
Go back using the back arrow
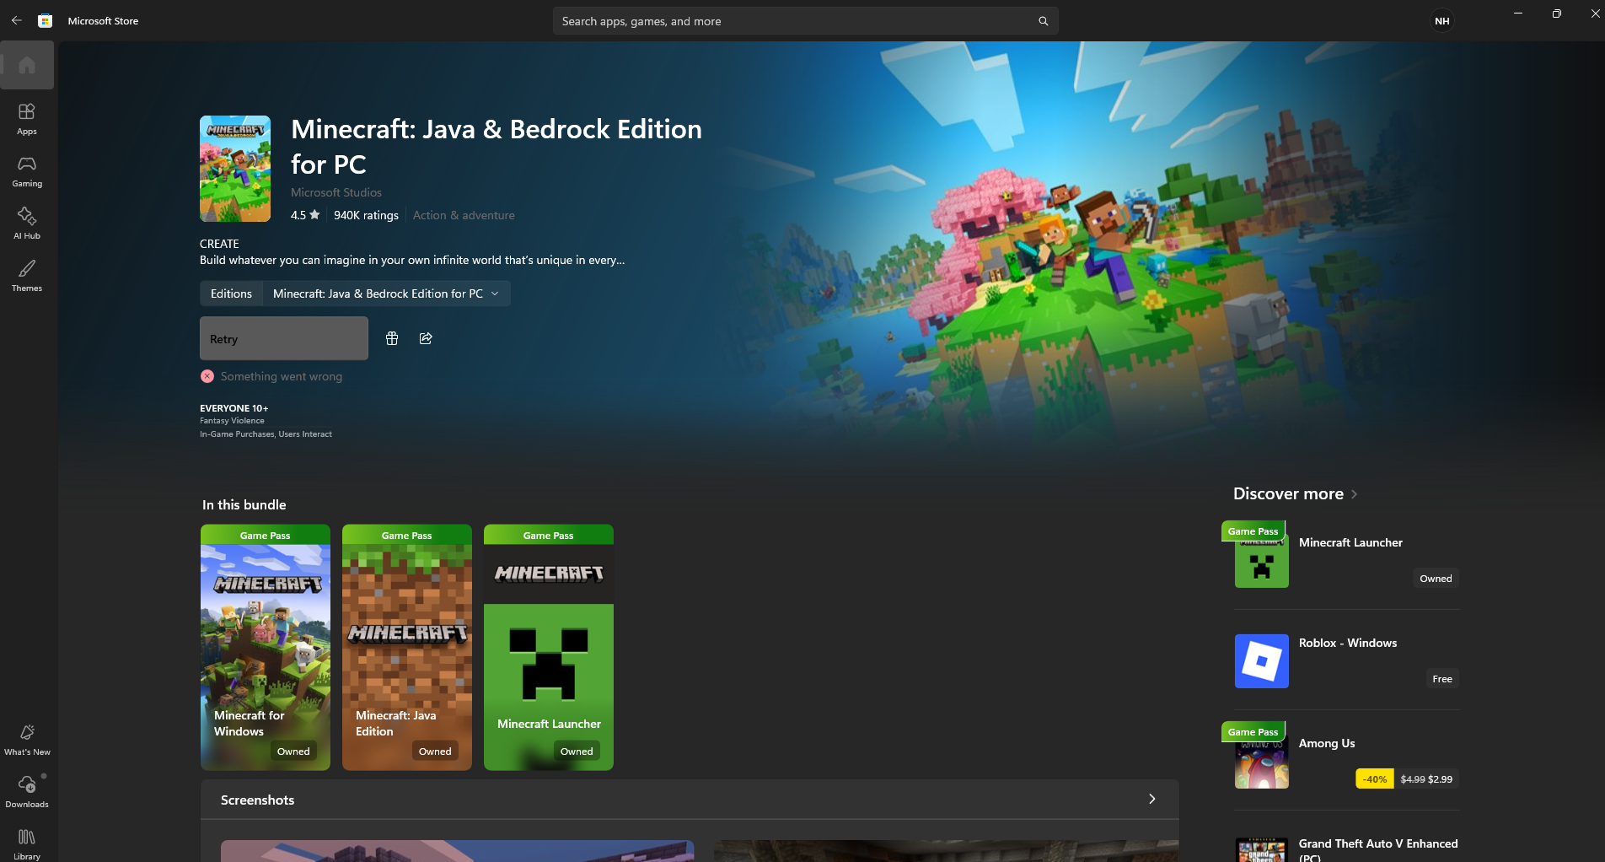17,20
